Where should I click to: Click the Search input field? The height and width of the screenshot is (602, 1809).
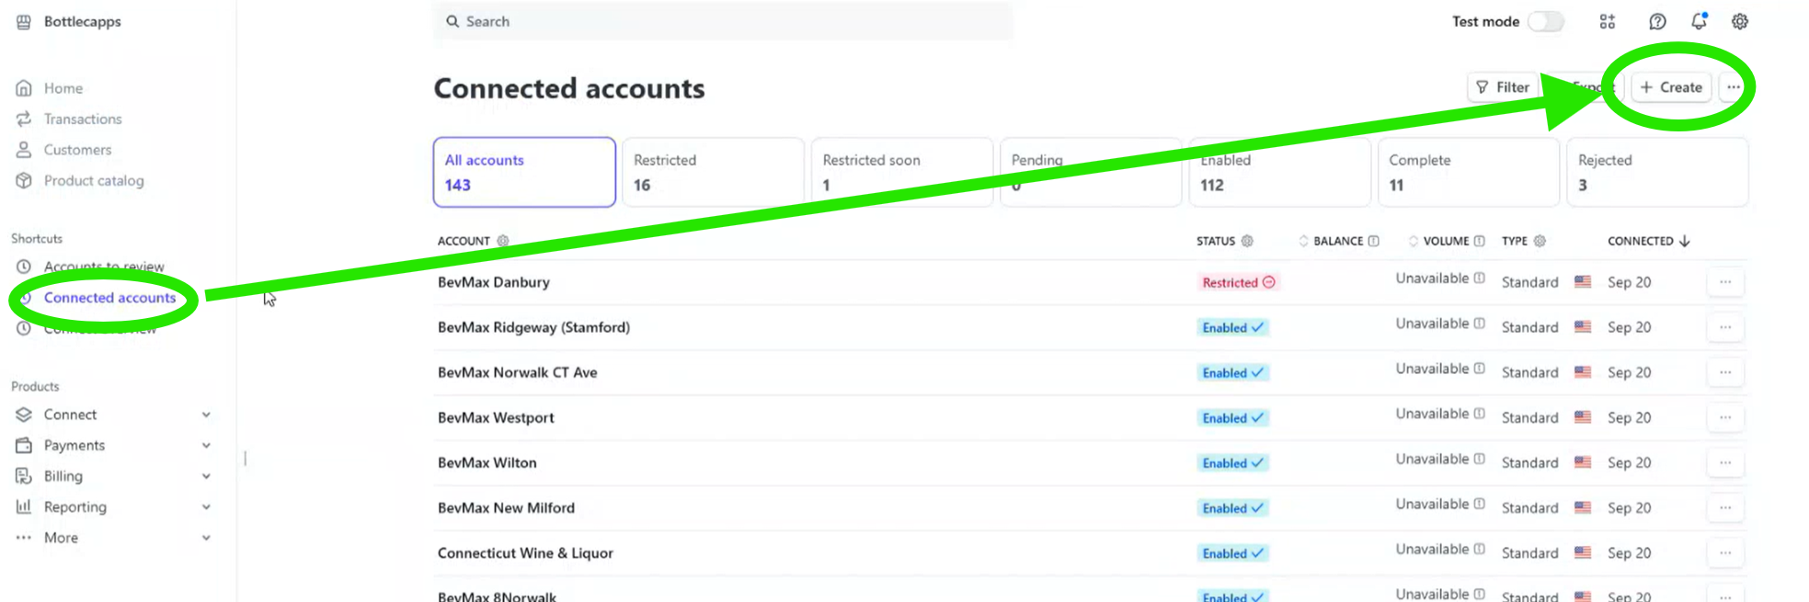pyautogui.click(x=723, y=21)
